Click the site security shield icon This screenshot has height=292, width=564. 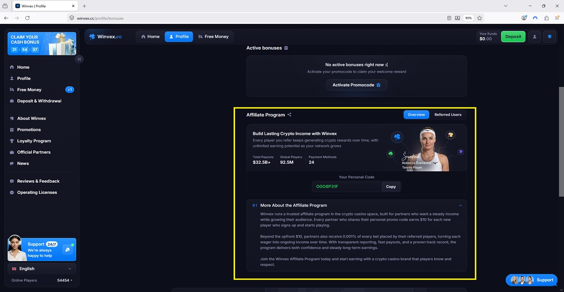coord(72,18)
